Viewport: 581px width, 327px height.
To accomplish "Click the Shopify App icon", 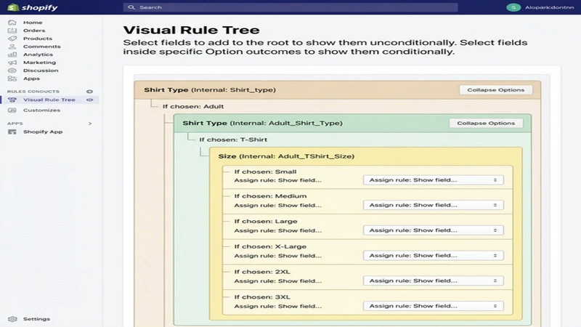I will [x=12, y=132].
